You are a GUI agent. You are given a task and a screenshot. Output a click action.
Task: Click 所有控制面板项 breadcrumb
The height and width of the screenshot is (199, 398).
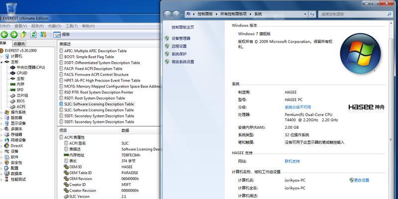click(233, 14)
